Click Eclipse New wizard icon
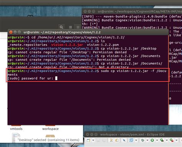The width and height of the screenshot is (182, 147). (88, 140)
